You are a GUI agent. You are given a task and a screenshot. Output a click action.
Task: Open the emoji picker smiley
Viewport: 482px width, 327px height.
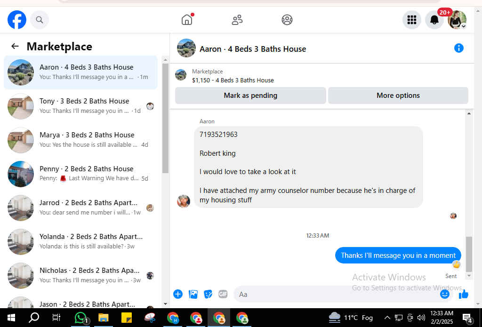coord(444,294)
